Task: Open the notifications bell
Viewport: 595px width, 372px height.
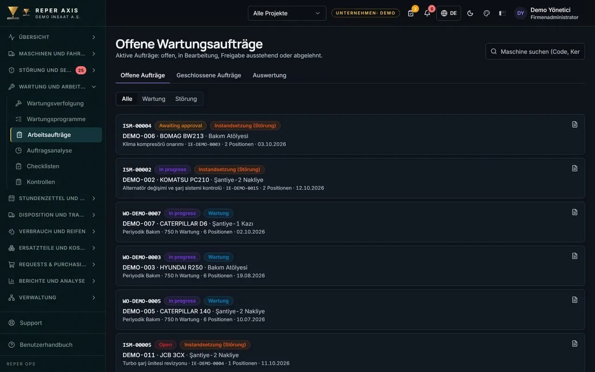Action: tap(427, 13)
